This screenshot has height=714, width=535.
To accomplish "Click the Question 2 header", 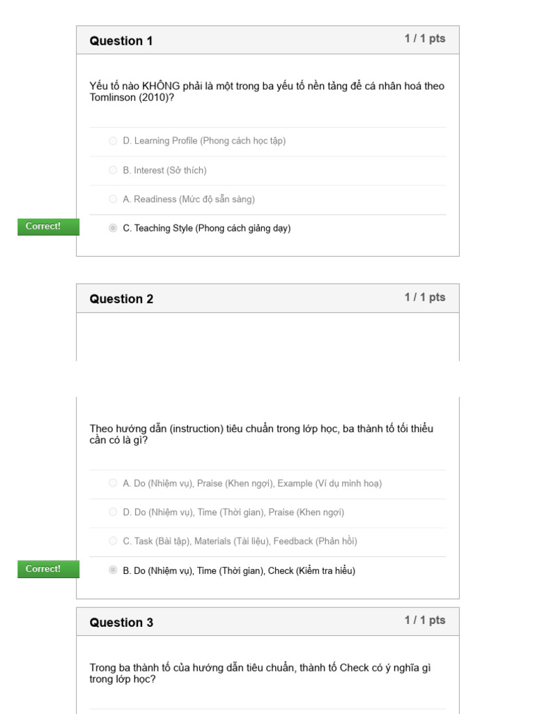I will coord(121,298).
